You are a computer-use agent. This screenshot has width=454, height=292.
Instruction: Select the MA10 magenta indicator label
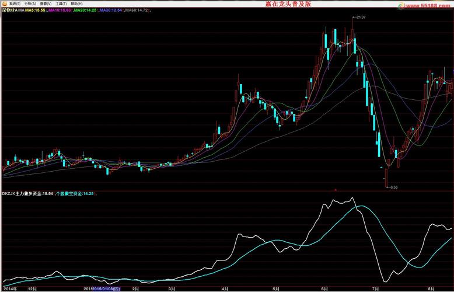(61, 10)
